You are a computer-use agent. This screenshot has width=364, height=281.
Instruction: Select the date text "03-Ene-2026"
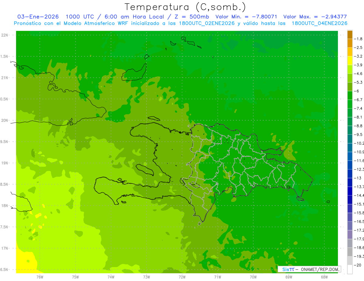[38, 17]
